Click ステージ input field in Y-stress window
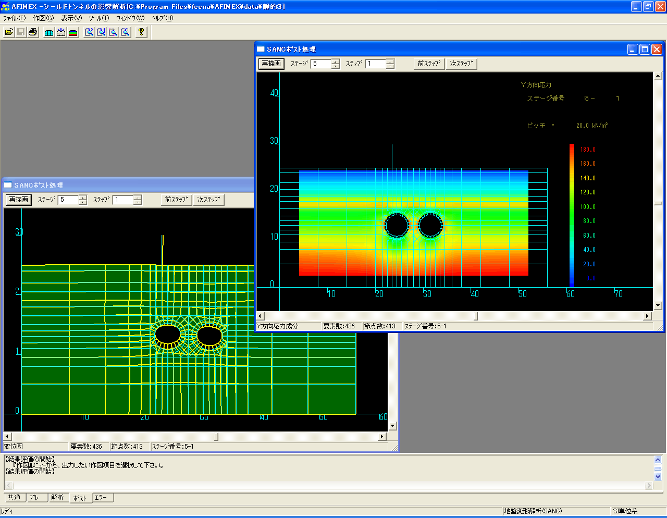This screenshot has height=518, width=667. (320, 64)
